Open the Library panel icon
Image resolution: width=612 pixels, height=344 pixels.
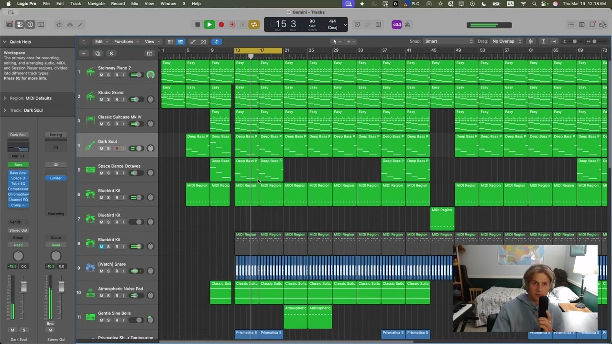pos(9,24)
